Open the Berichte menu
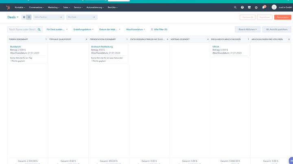293x164 pixels. coord(112,7)
